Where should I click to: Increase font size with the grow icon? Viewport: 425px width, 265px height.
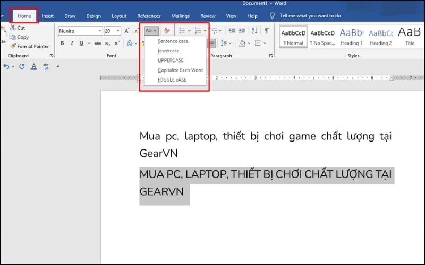click(126, 31)
